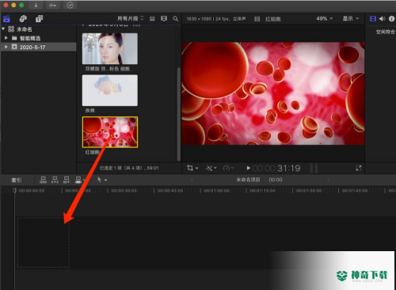Select the 智能精选 folder row
The width and height of the screenshot is (396, 290).
tap(39, 38)
